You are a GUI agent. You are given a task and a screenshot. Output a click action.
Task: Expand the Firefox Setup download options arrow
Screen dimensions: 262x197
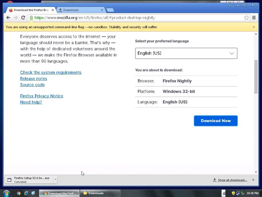pos(55,180)
